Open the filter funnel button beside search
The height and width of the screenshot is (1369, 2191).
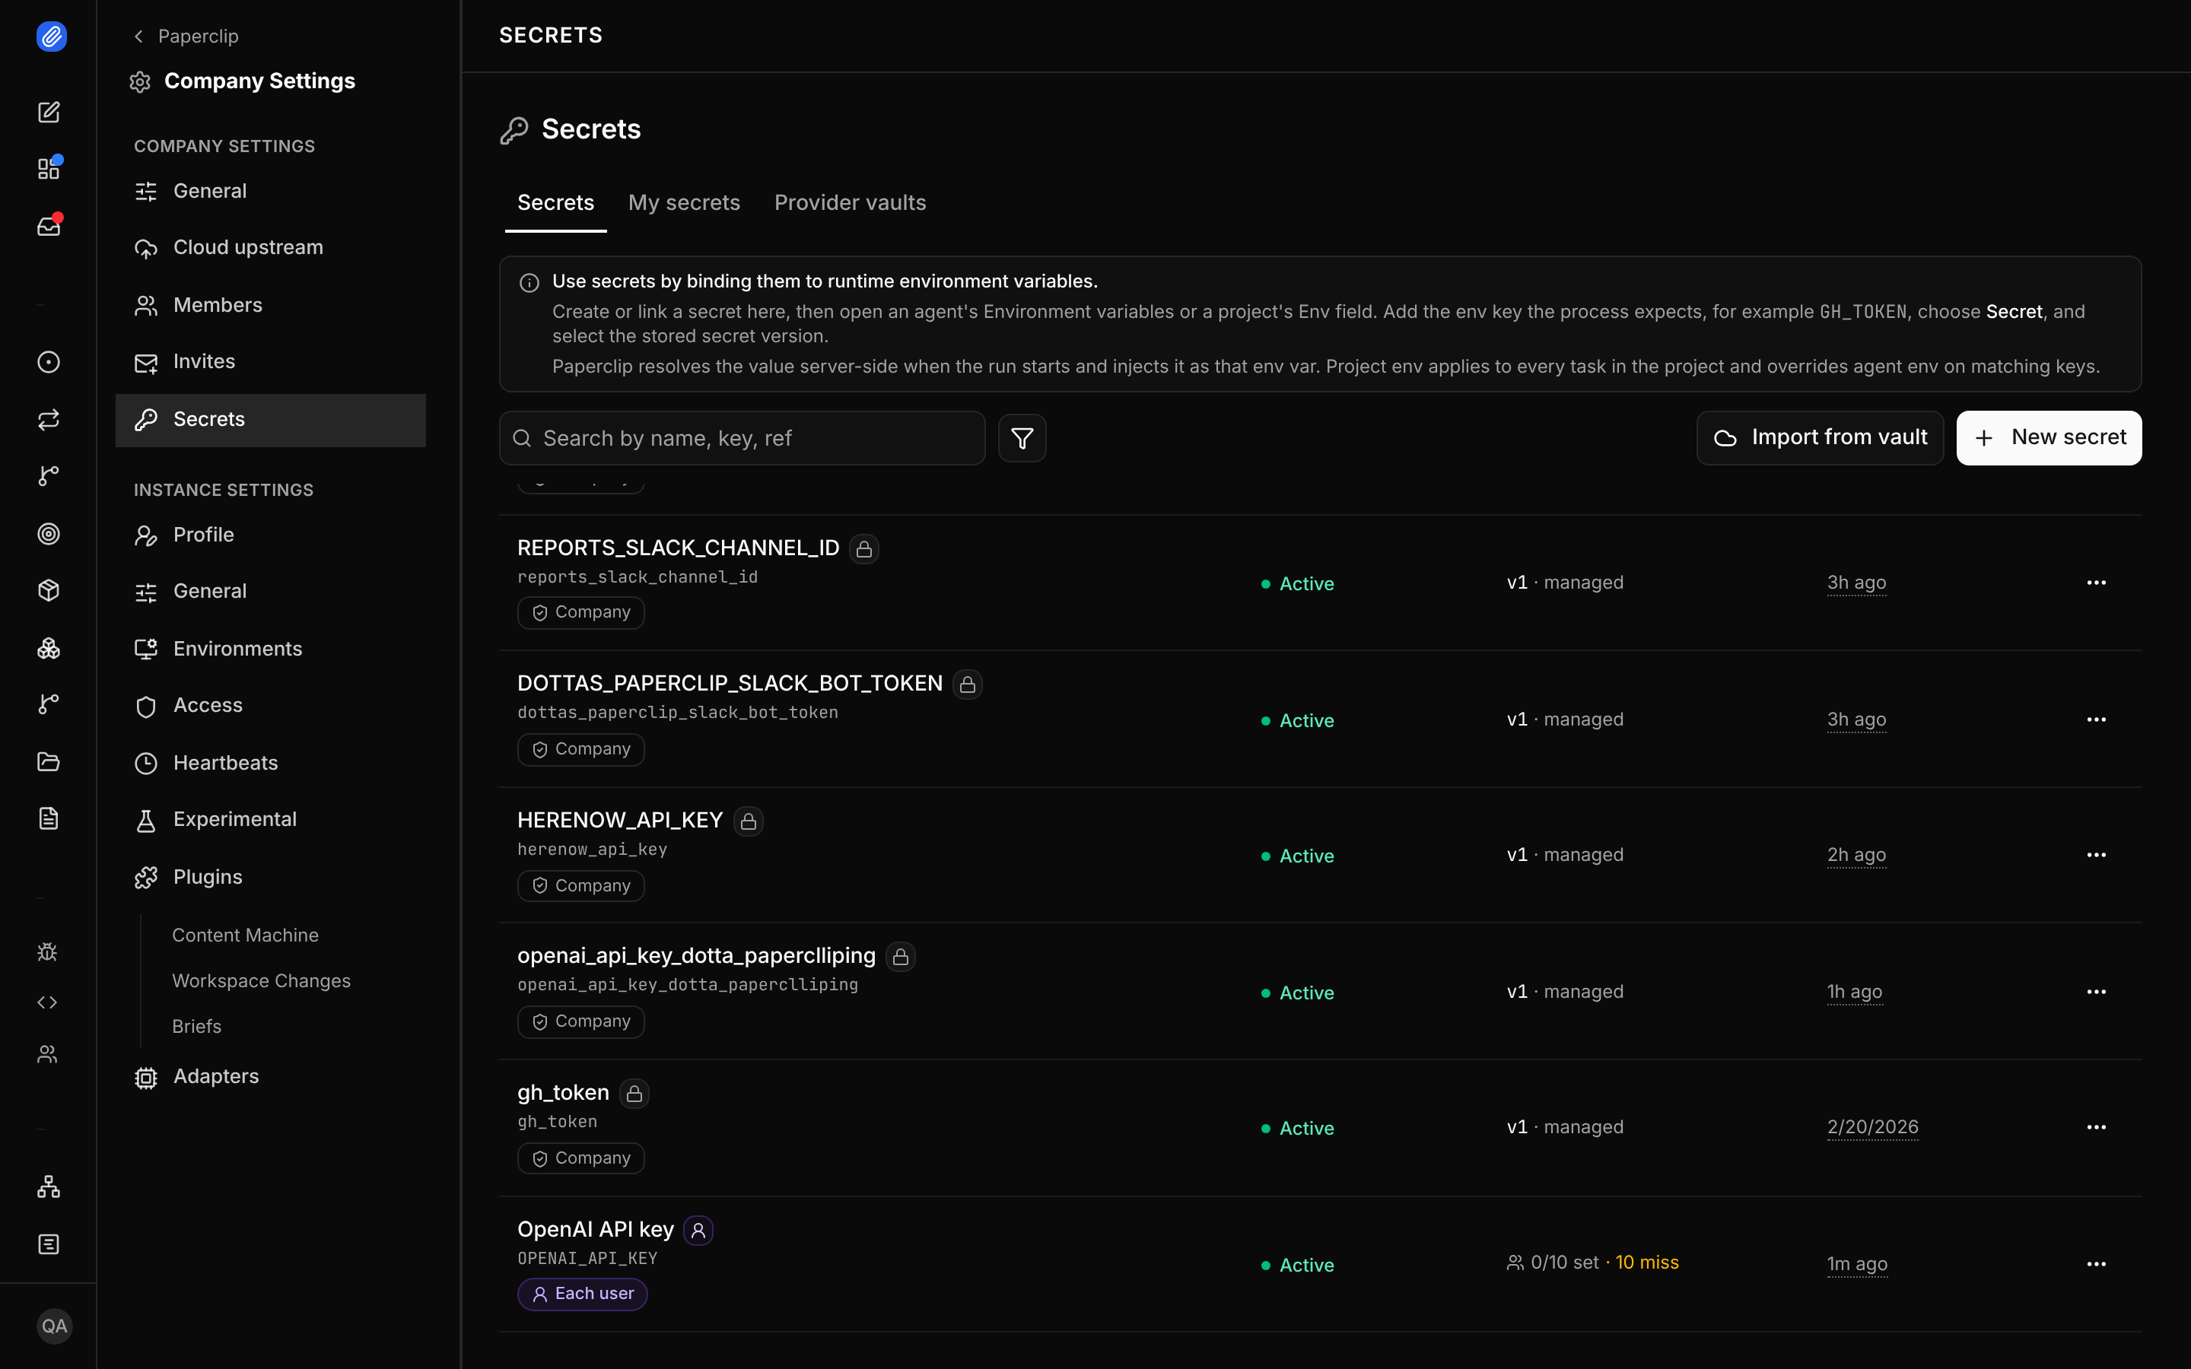[x=1022, y=438]
